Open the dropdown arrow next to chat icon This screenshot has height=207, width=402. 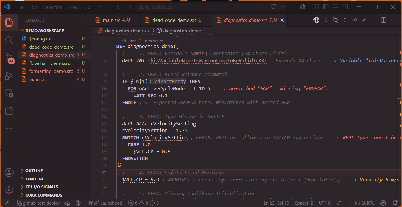click(282, 7)
